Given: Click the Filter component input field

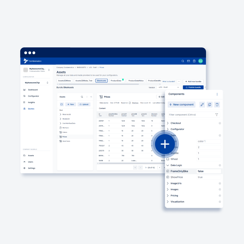Looking at the screenshot, I should pos(190,114).
